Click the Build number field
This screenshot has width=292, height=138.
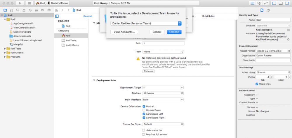(163, 43)
